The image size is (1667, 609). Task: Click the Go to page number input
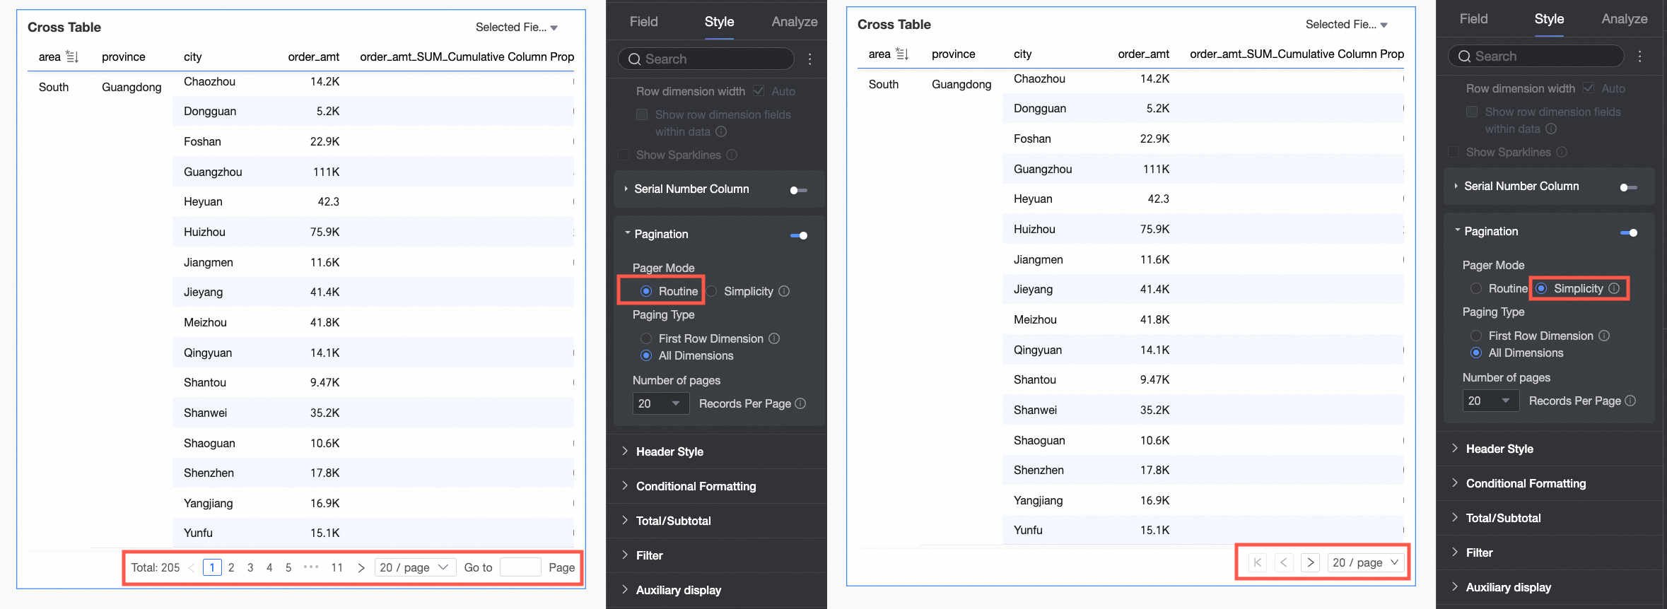[520, 567]
